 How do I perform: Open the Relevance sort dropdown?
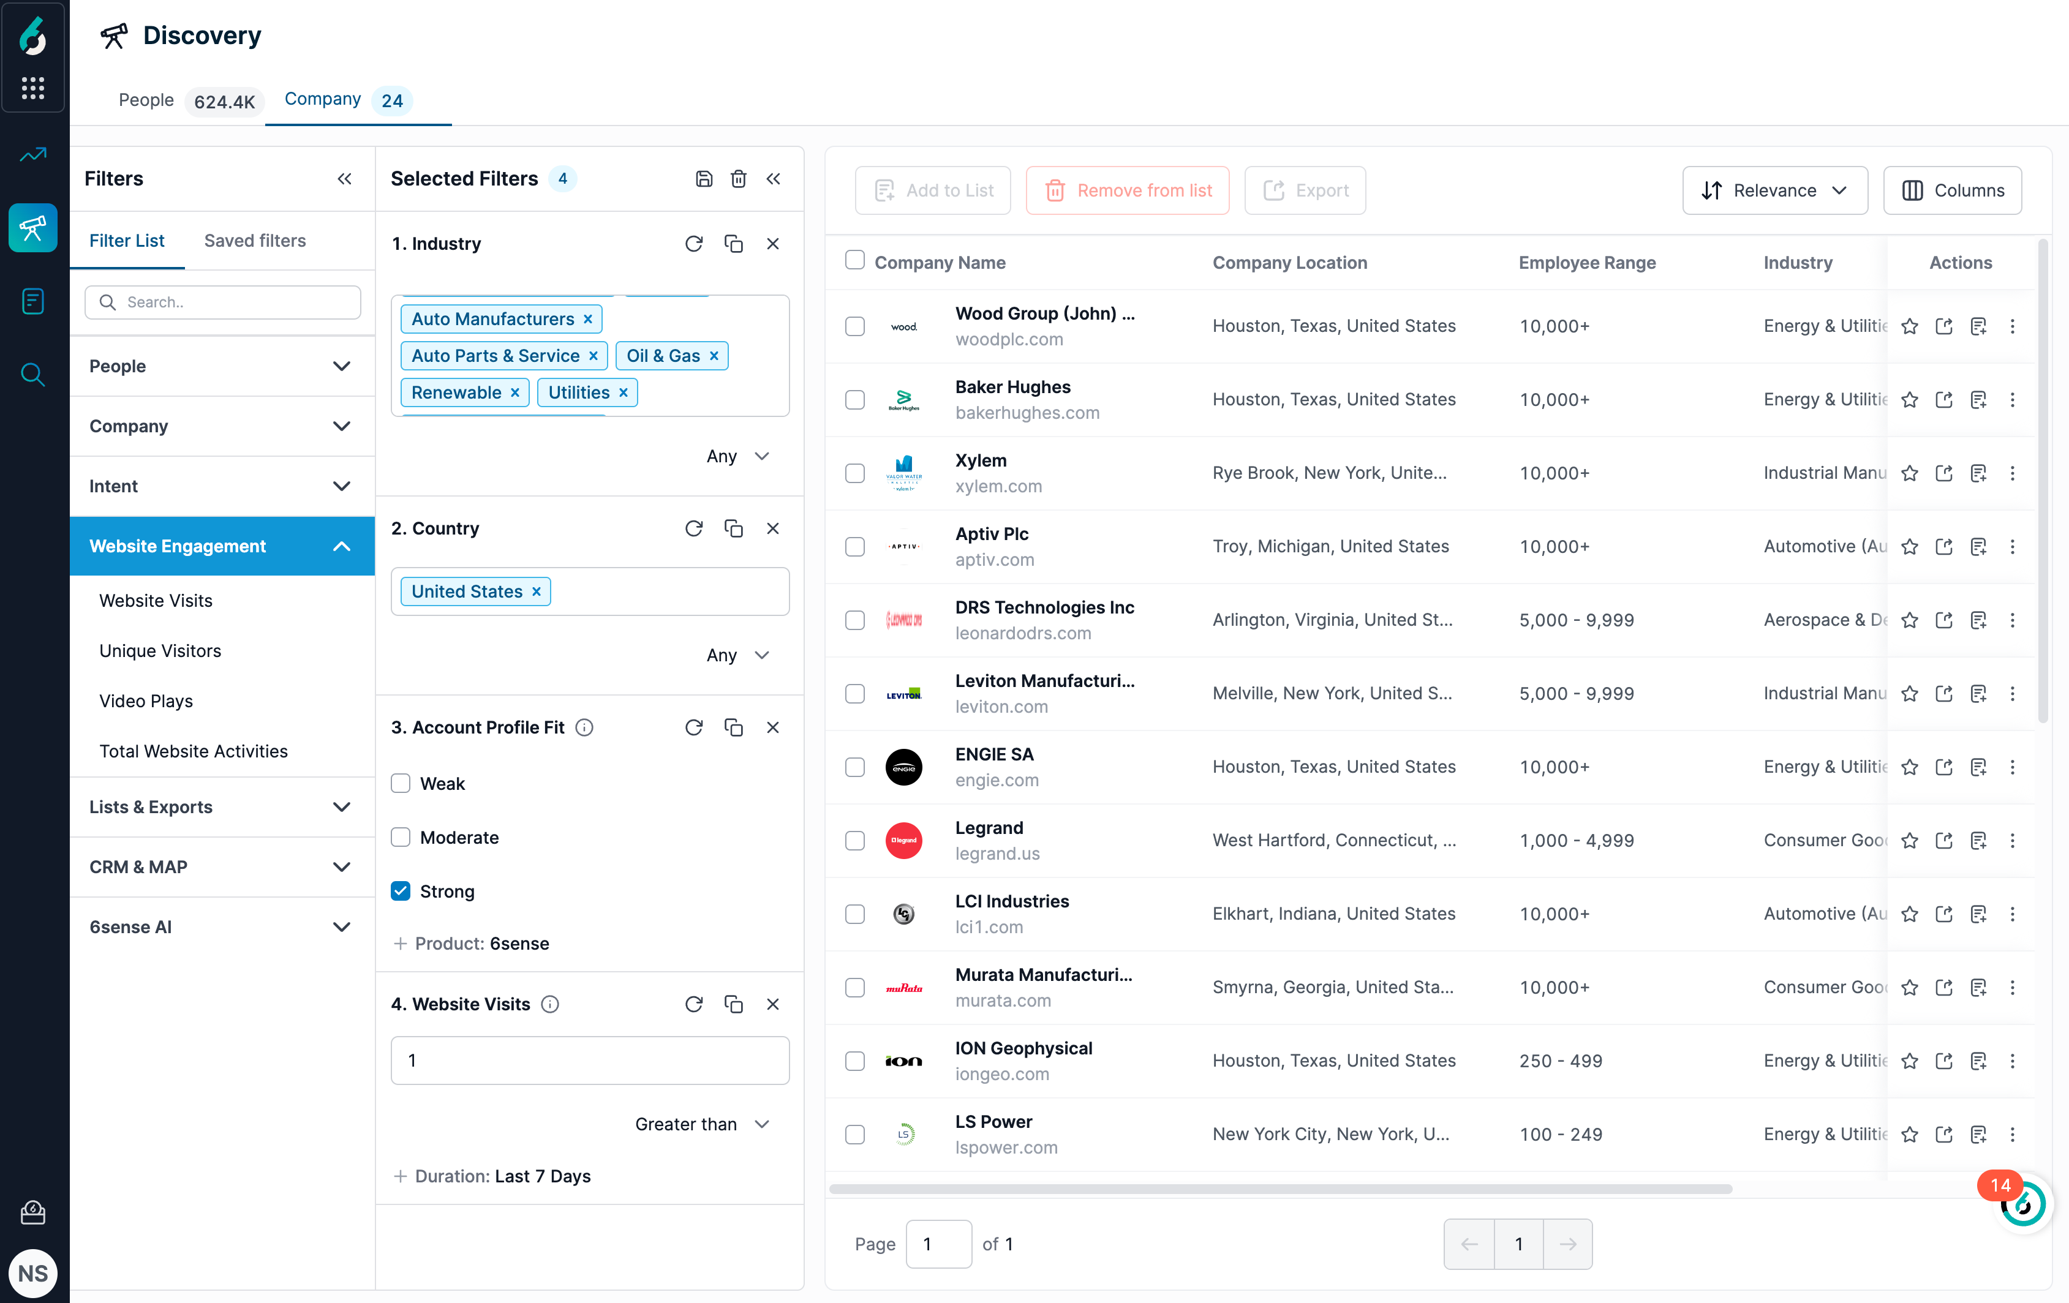pyautogui.click(x=1775, y=190)
